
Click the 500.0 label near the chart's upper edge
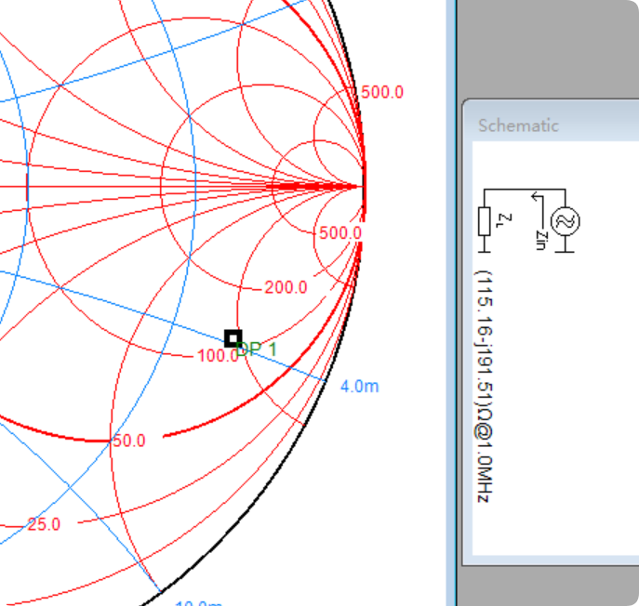point(382,93)
